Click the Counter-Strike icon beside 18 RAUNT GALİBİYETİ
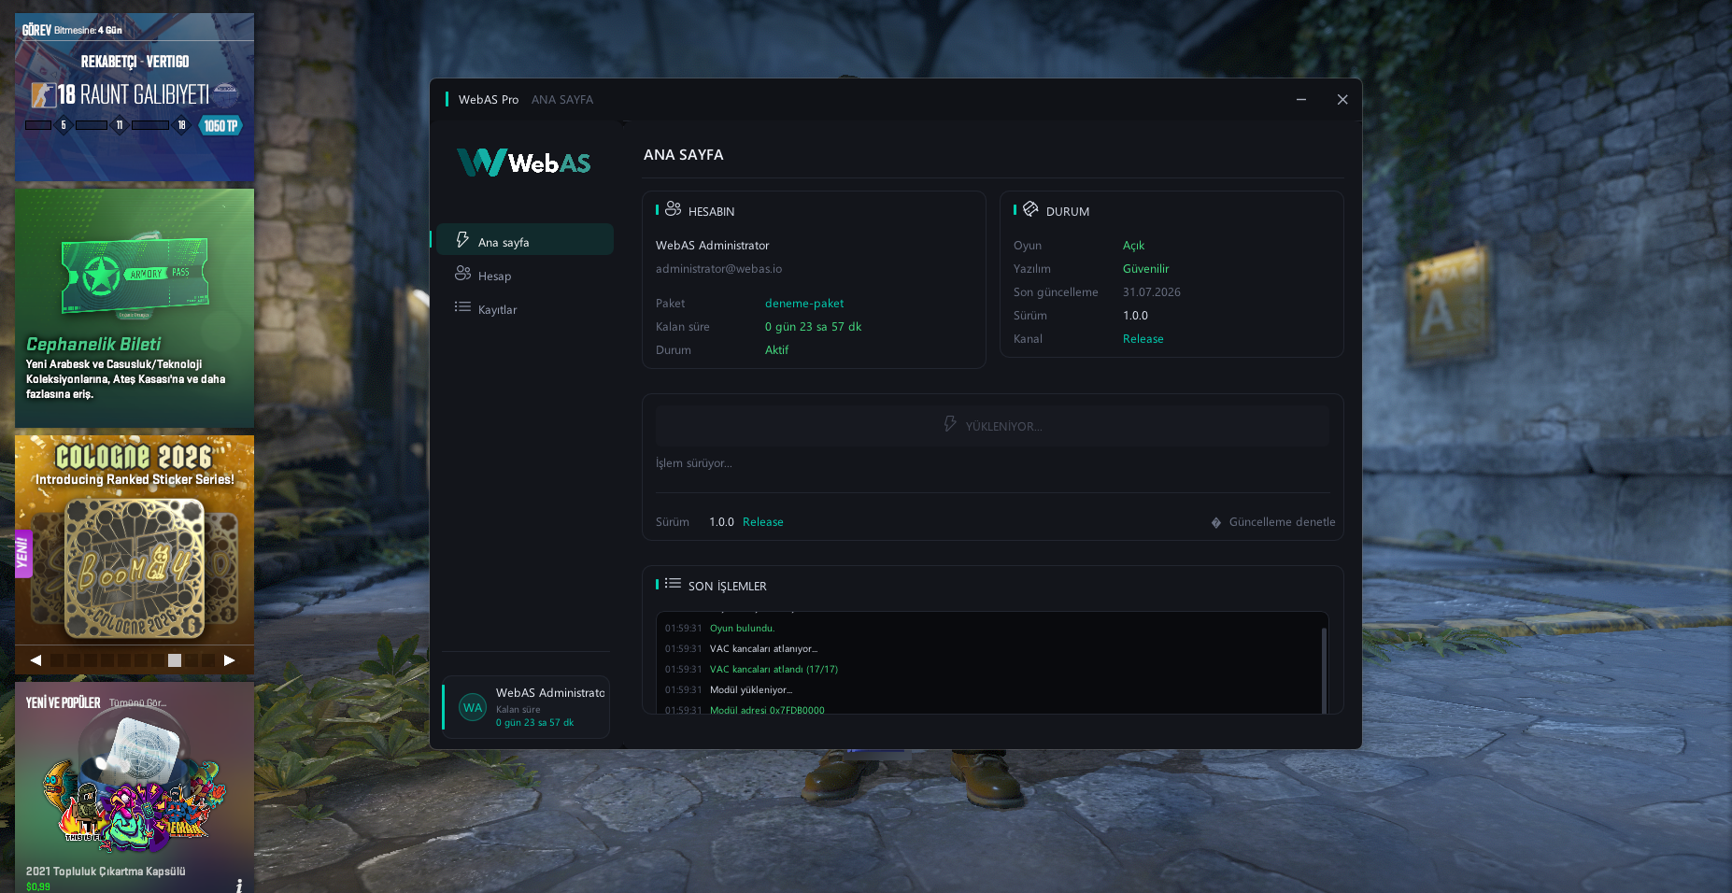Viewport: 1732px width, 893px height. 43,95
